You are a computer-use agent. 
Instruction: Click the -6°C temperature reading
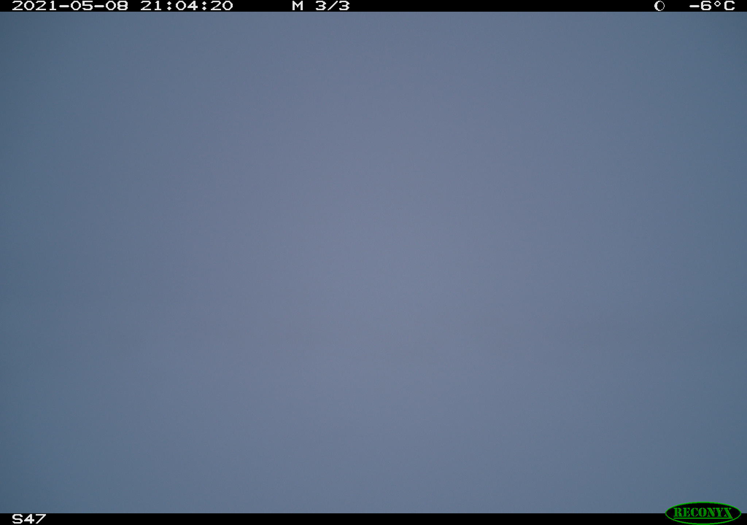pyautogui.click(x=712, y=6)
